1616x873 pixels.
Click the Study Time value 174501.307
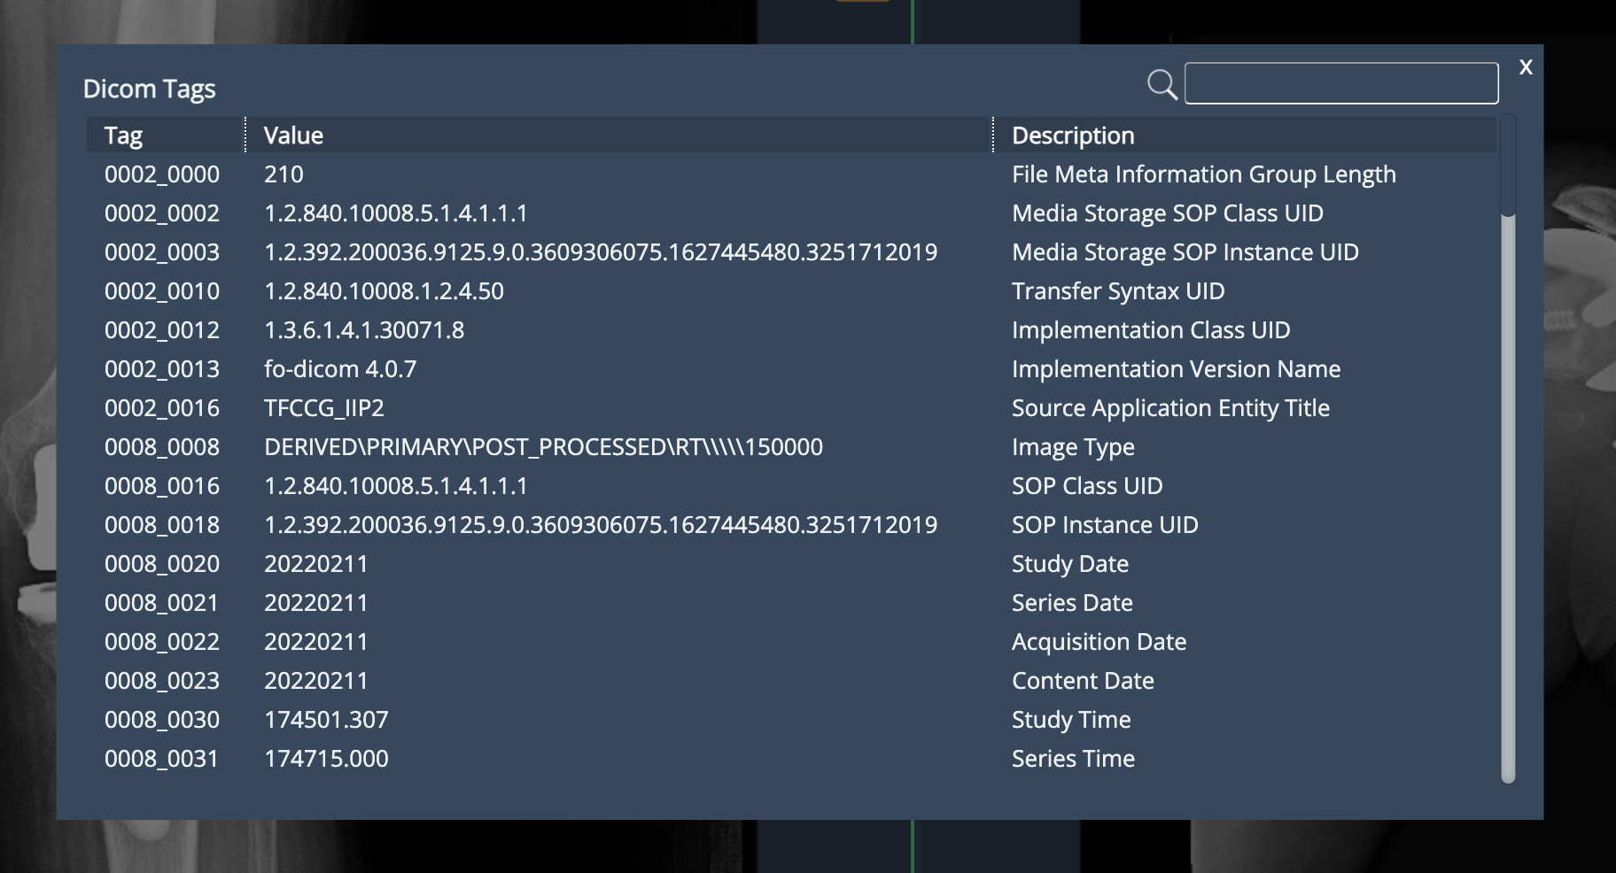(x=326, y=720)
